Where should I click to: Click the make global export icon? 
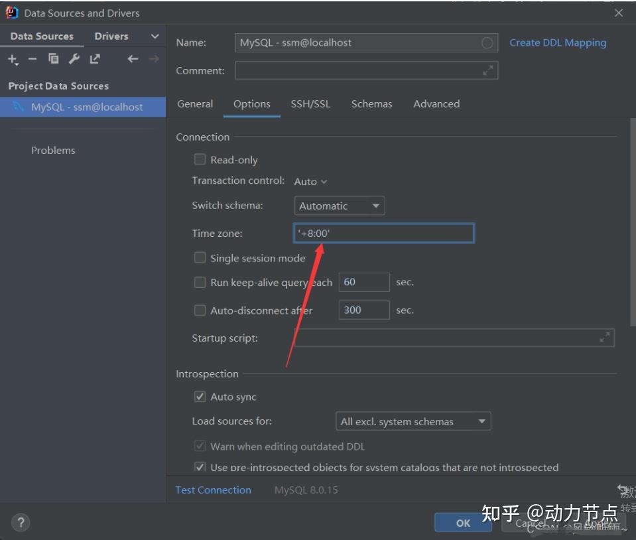click(x=95, y=59)
